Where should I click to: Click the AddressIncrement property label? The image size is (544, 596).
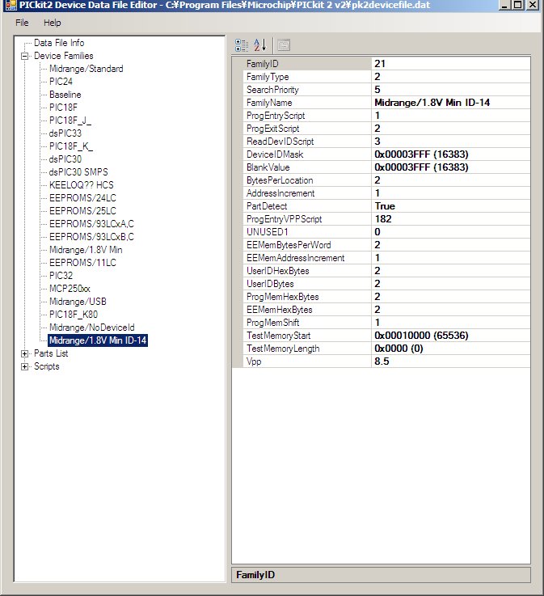click(x=280, y=193)
